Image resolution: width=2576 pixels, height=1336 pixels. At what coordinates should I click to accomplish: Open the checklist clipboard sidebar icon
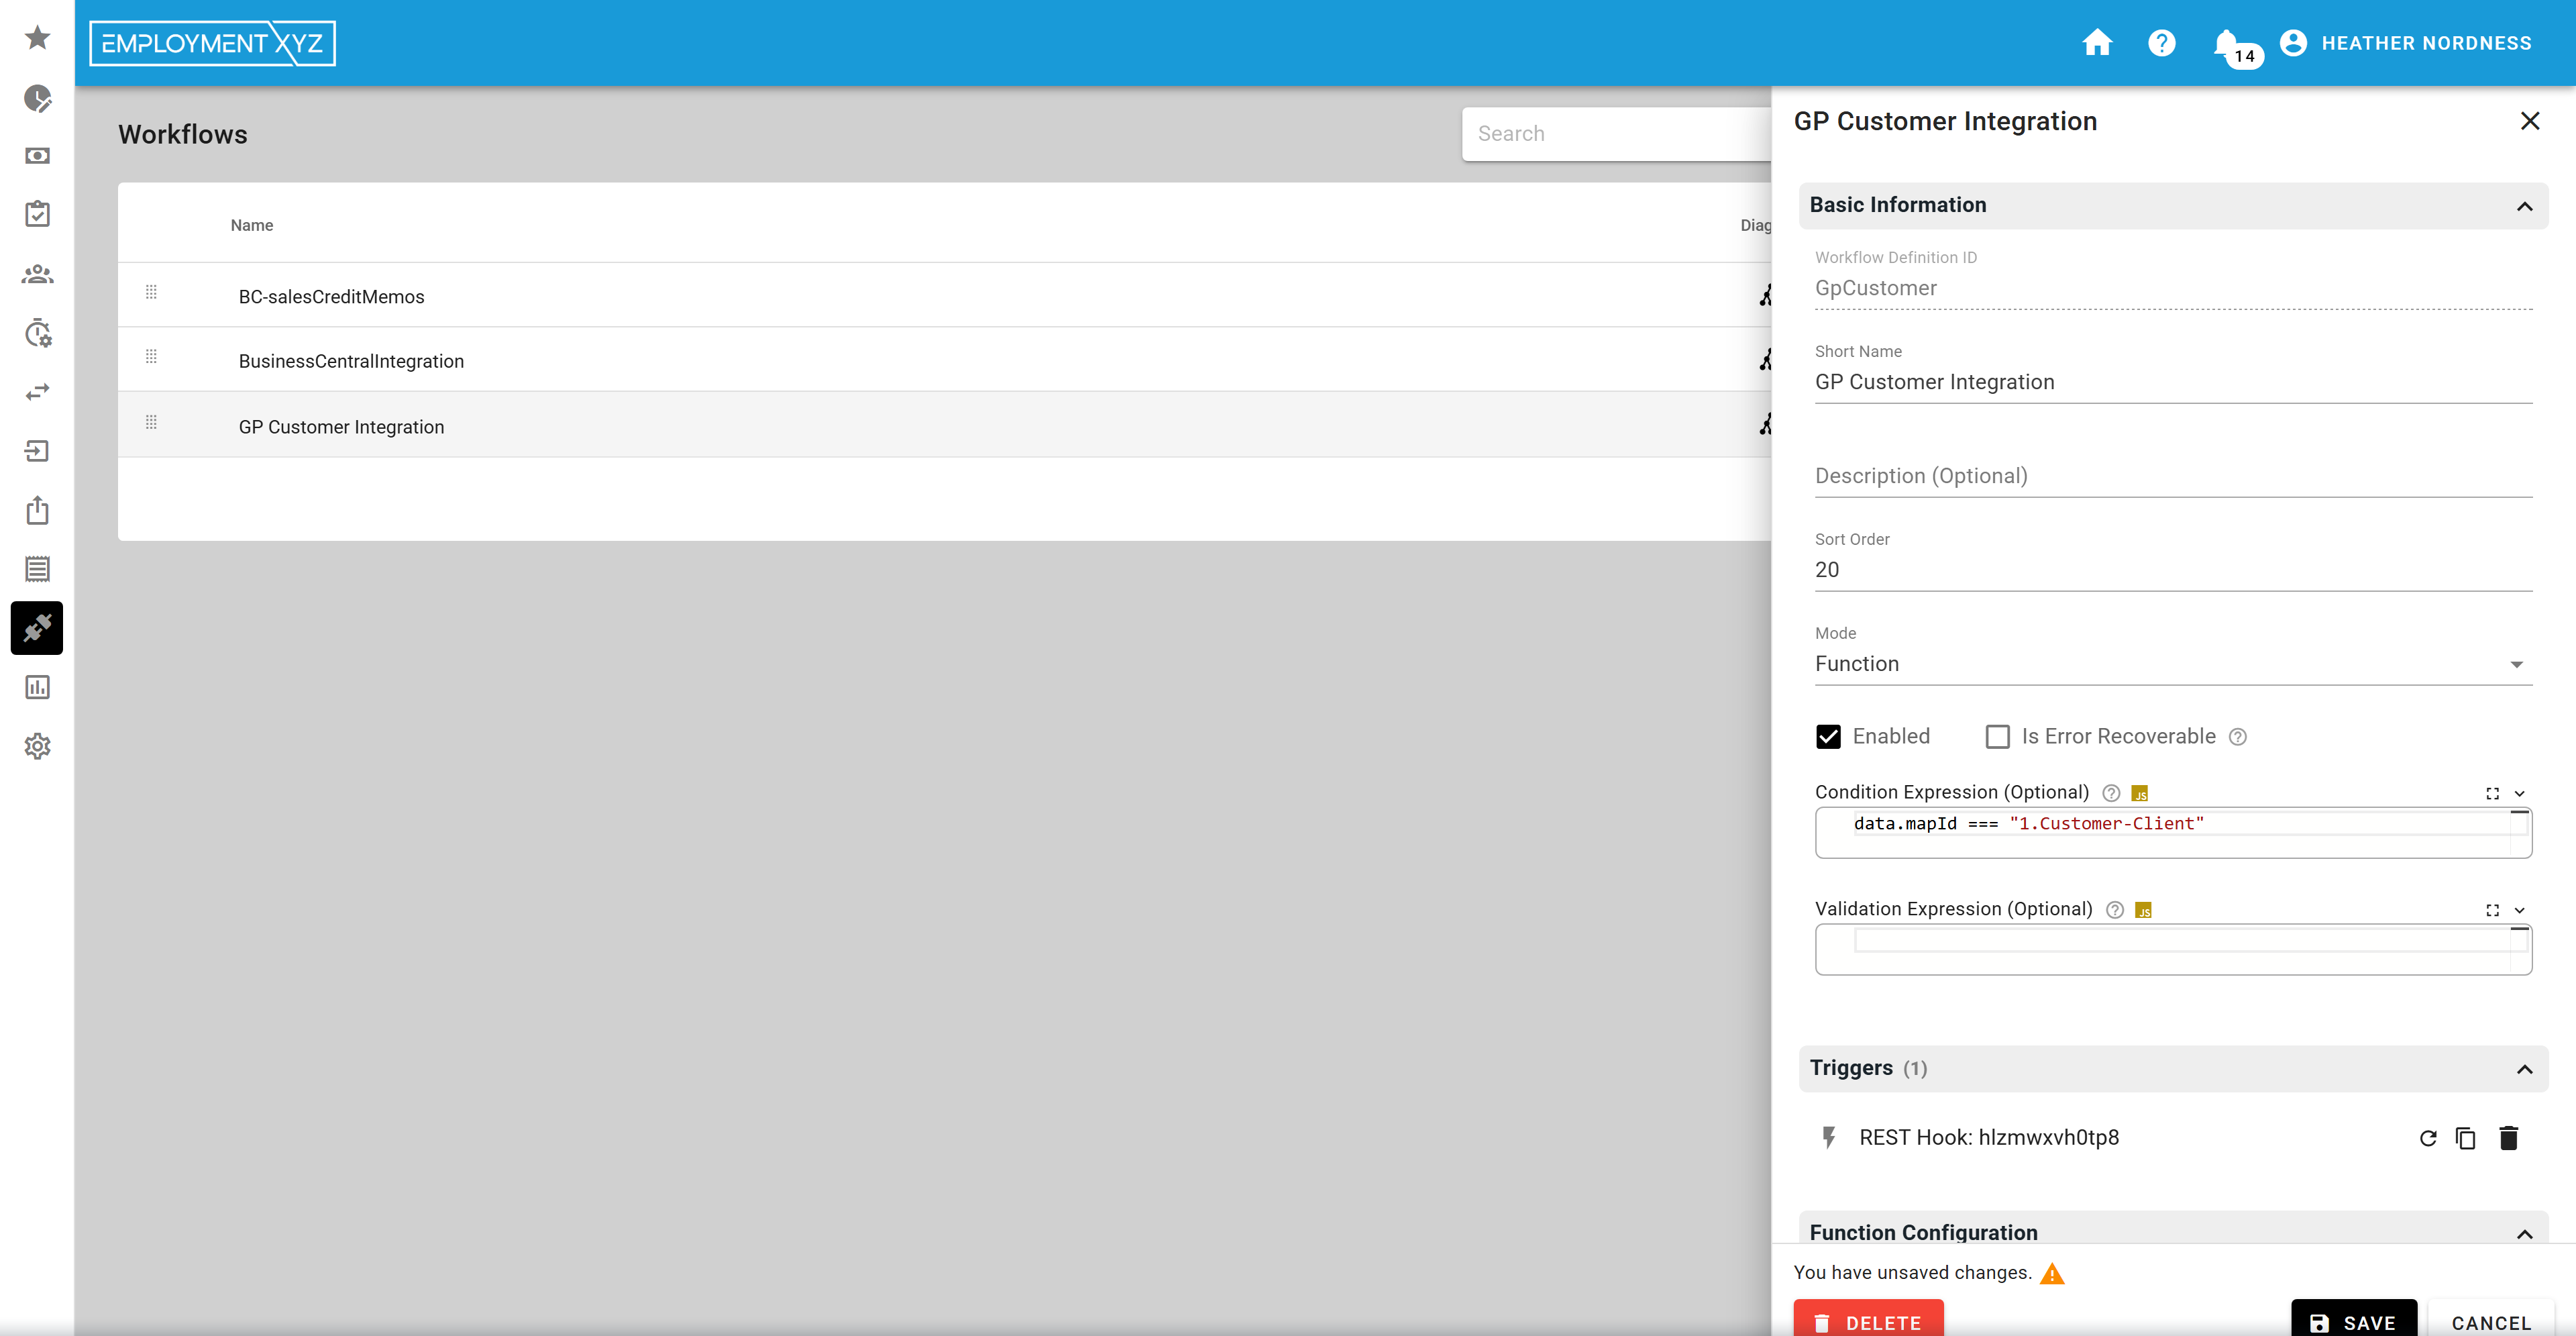coord(37,214)
